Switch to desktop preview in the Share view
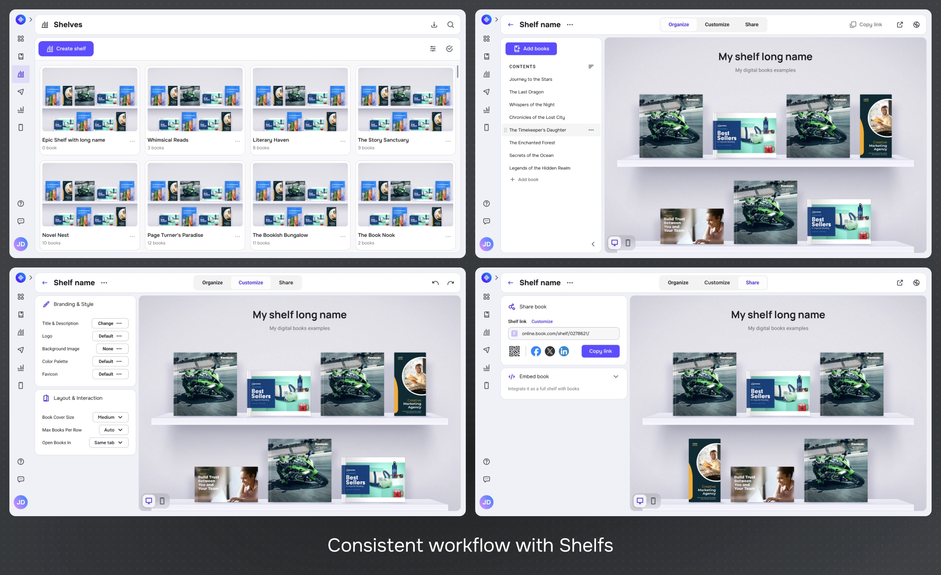This screenshot has height=575, width=941. (x=640, y=501)
